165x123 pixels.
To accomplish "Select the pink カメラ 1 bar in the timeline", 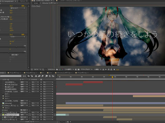I will coord(110,94).
